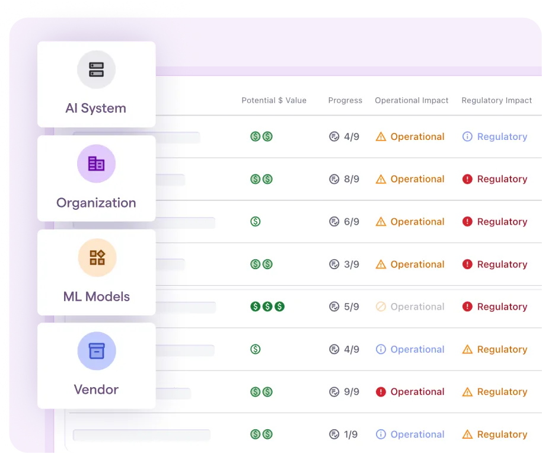Click the Operational Impact column header
Image resolution: width=542 pixels, height=453 pixels.
412,100
